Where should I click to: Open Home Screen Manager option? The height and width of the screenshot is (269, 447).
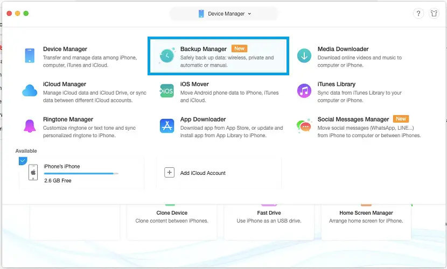pyautogui.click(x=366, y=213)
